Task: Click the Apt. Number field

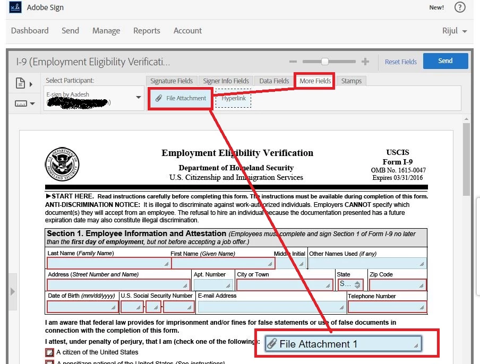Action: tap(213, 285)
